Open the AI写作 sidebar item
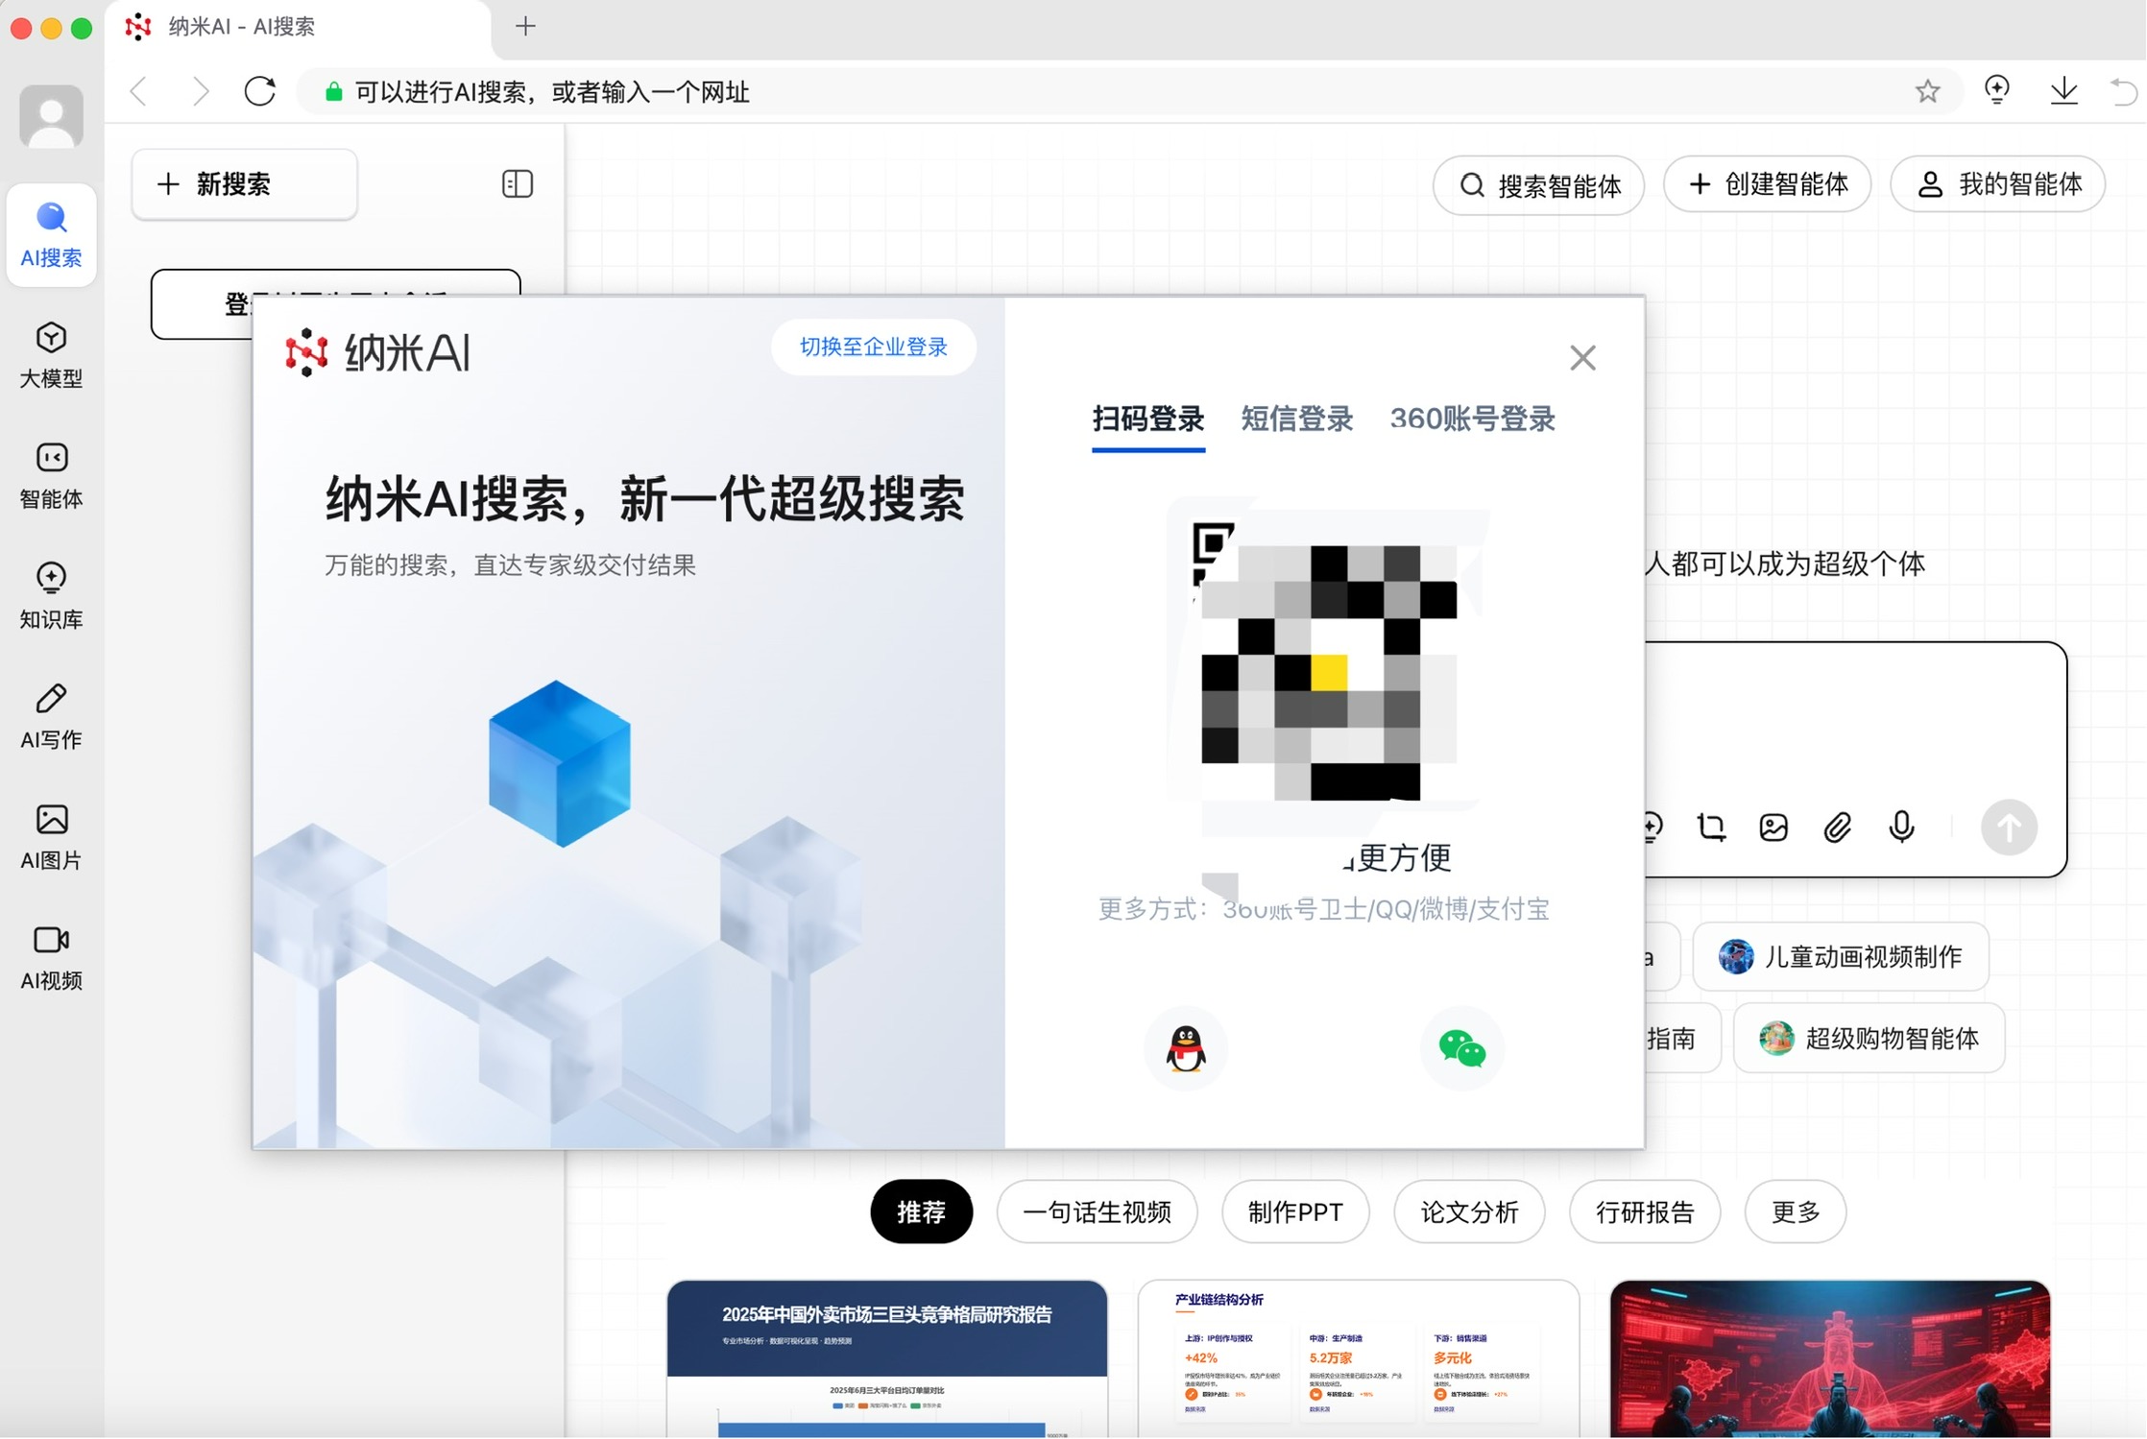 point(51,716)
